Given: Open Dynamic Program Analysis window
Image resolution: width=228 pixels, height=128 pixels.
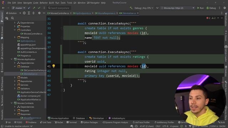Looking at the screenshot, I should (115, 122).
